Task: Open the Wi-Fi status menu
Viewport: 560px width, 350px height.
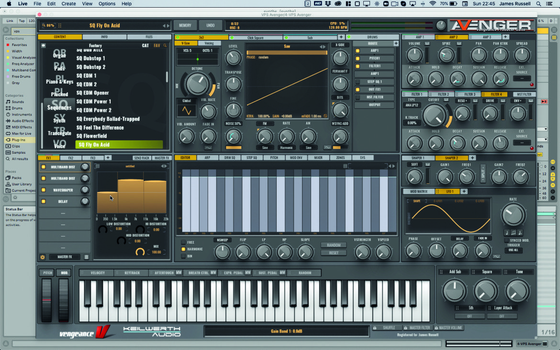Action: (x=433, y=3)
